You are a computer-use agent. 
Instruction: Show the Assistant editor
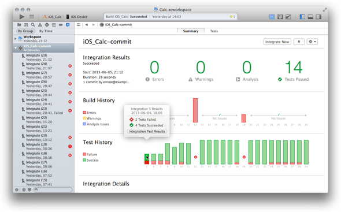pyautogui.click(x=280, y=17)
